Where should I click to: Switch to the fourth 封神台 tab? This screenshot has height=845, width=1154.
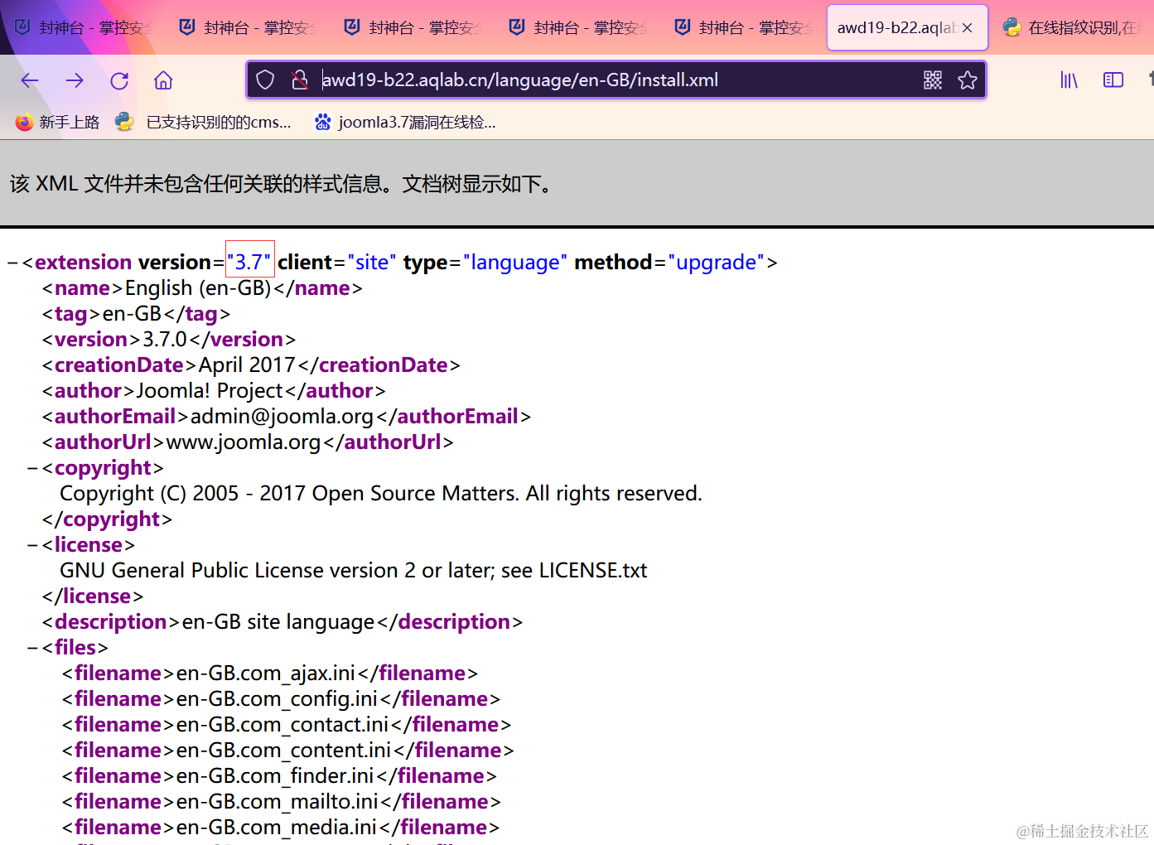[578, 28]
